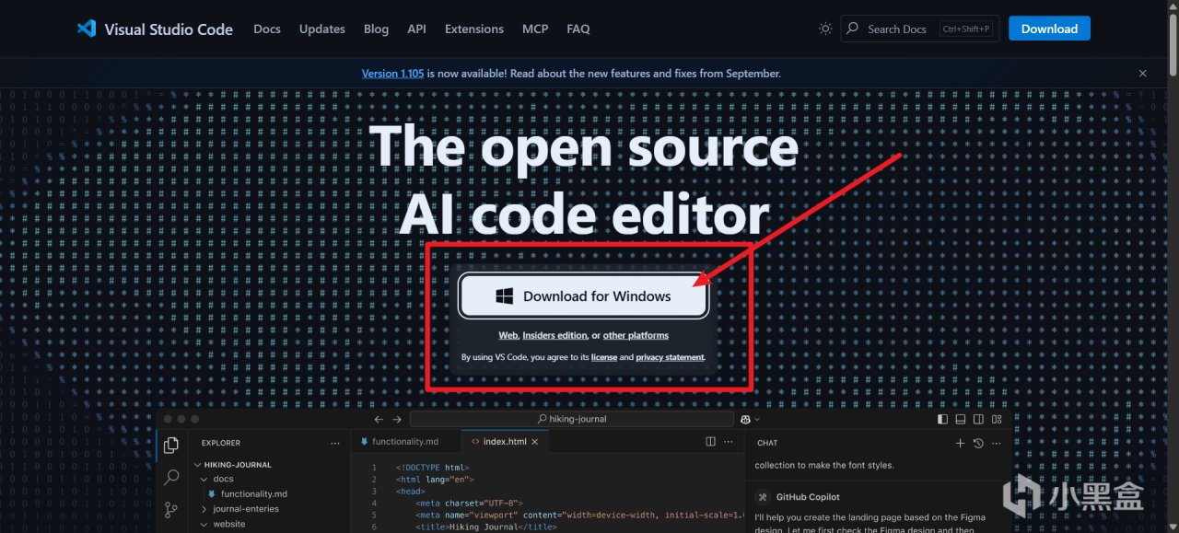
Task: Click the Search Docs magnifier icon
Action: pos(853,29)
